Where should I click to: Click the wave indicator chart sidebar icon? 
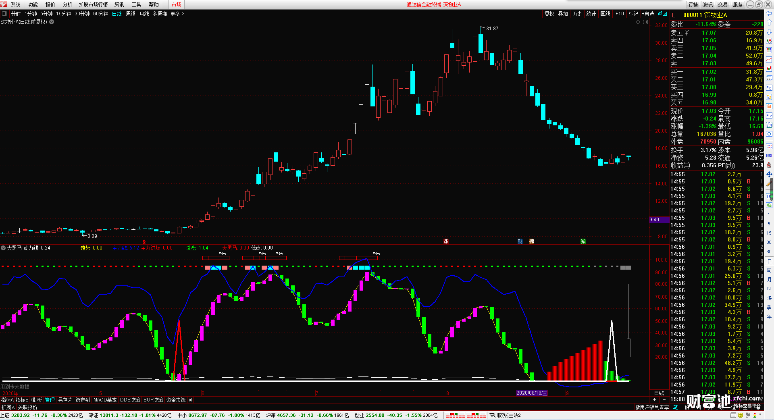point(769,146)
